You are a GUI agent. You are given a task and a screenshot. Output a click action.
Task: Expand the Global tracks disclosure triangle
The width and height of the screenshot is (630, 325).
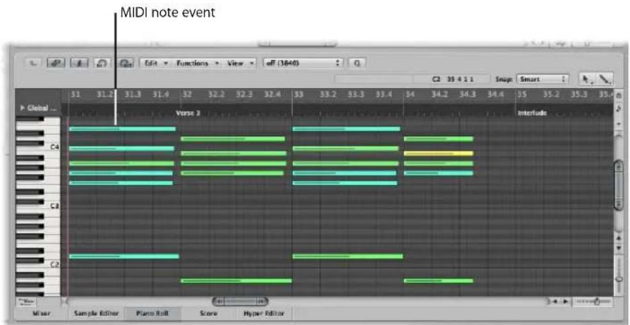point(22,108)
